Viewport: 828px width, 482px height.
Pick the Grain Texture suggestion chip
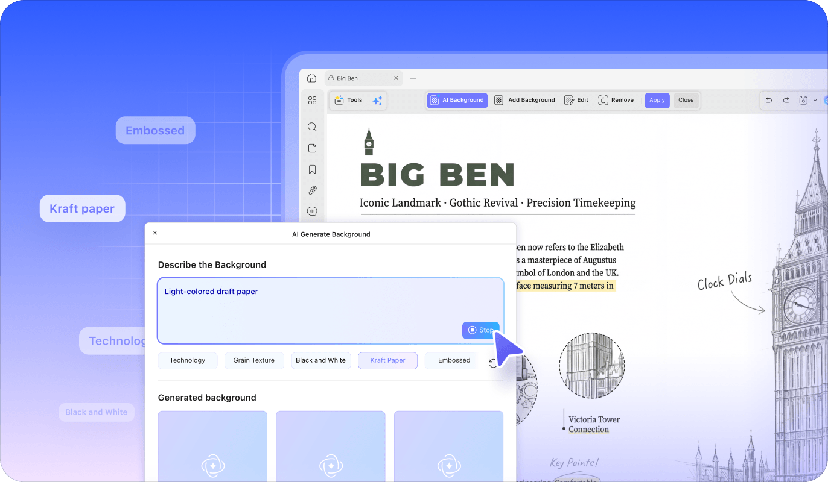[x=254, y=360]
